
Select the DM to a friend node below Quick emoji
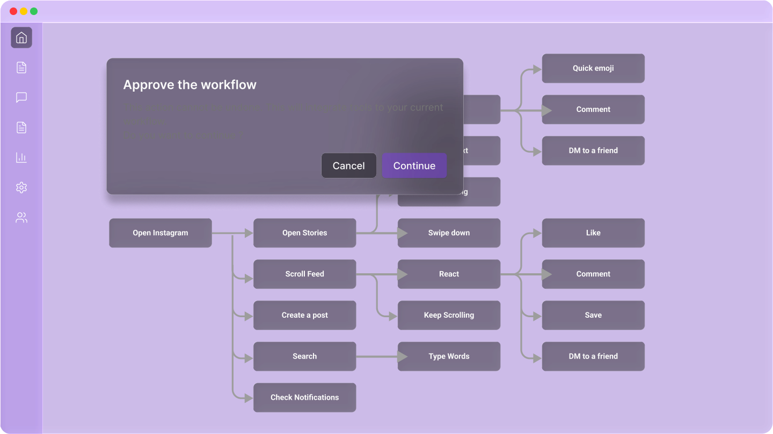tap(593, 151)
